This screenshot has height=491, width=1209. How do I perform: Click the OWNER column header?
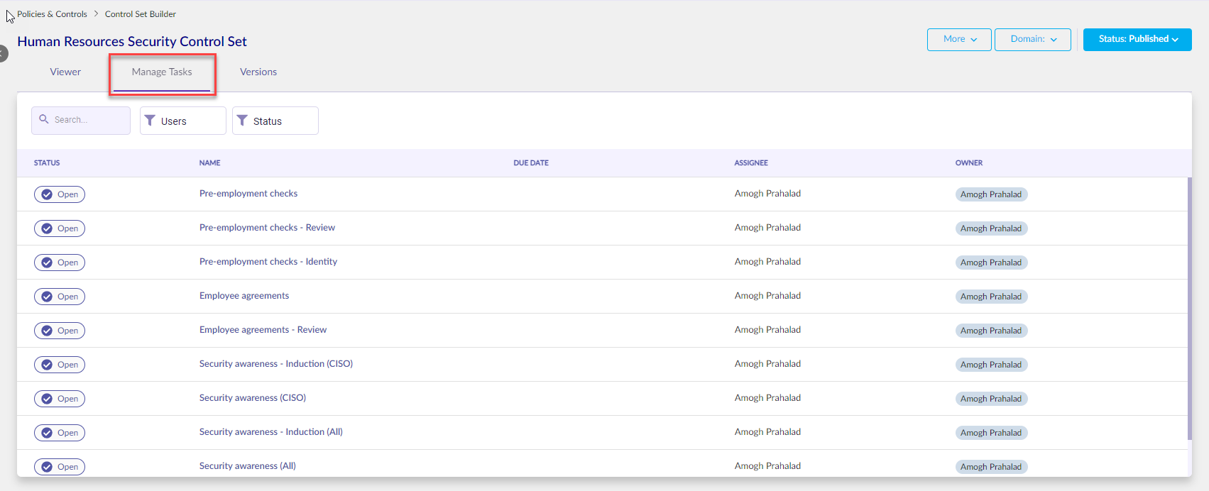point(969,163)
